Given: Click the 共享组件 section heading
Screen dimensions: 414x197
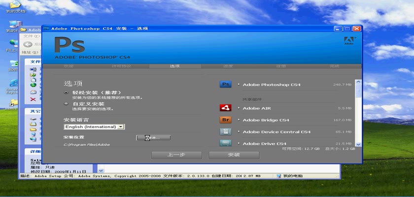Looking at the screenshot, I should click(252, 99).
